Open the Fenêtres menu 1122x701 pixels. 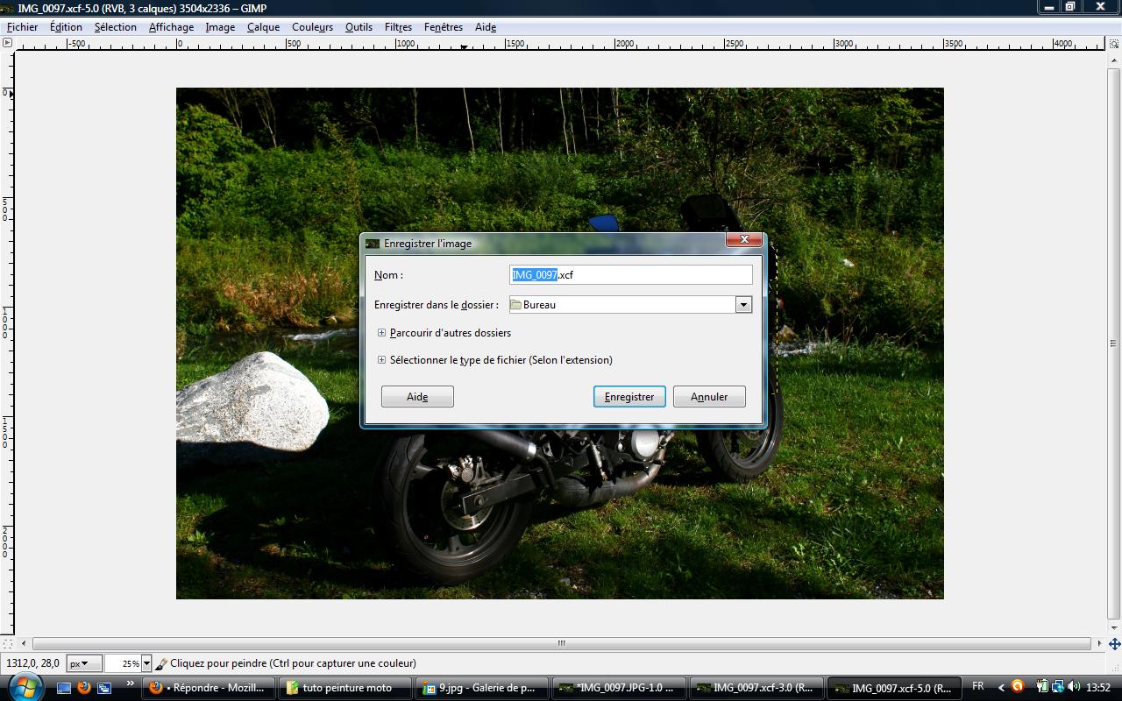coord(444,27)
